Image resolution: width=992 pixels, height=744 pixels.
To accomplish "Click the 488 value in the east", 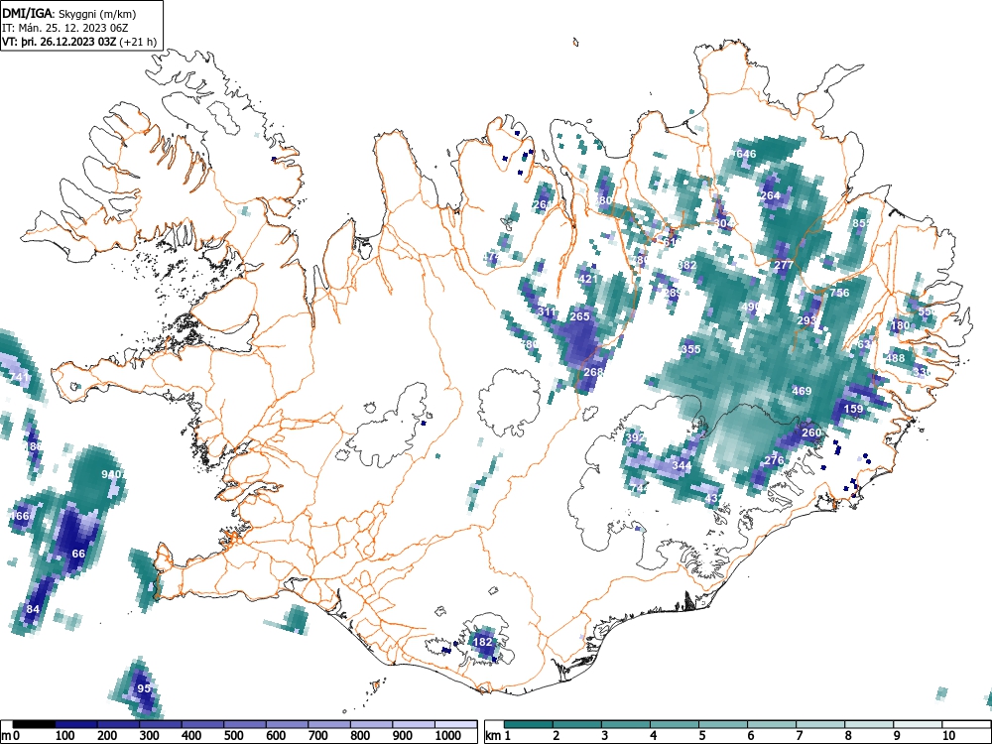I will [895, 358].
